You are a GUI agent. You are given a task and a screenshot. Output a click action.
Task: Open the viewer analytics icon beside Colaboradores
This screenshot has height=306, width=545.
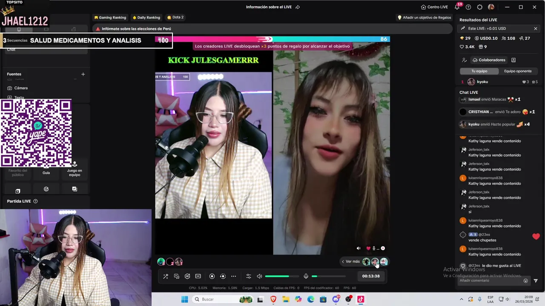[x=464, y=60]
